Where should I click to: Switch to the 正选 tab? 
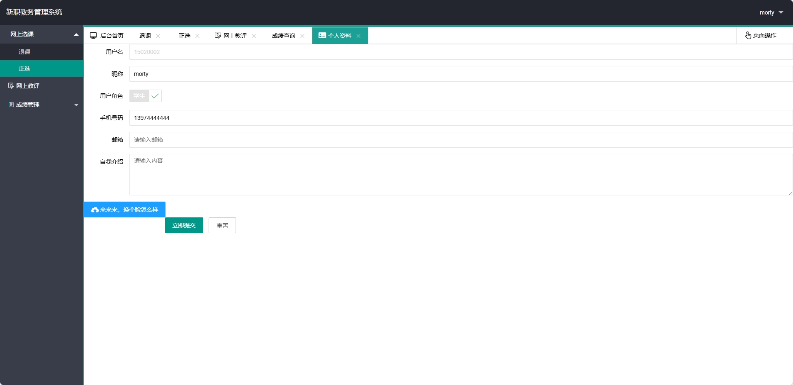184,36
